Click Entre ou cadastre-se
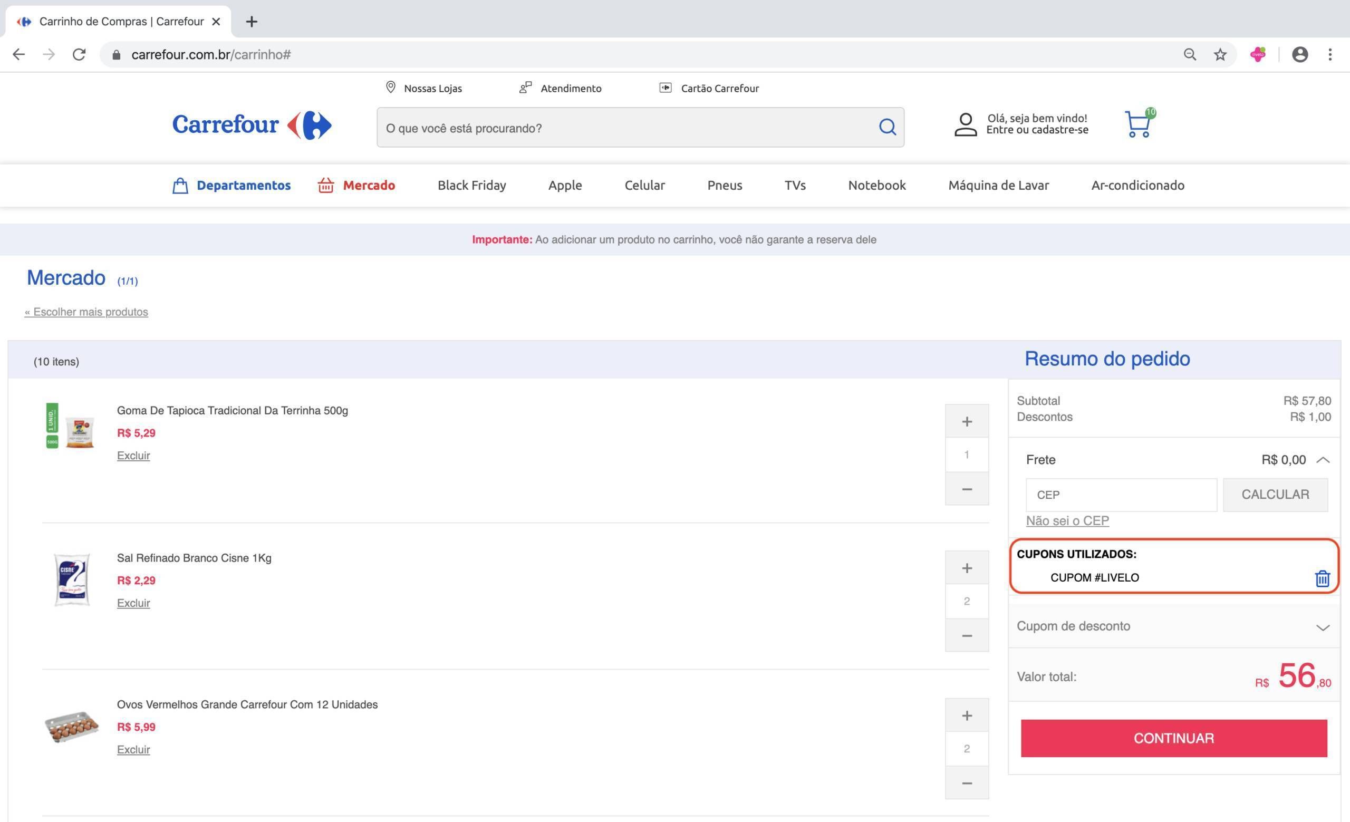 click(x=1037, y=130)
